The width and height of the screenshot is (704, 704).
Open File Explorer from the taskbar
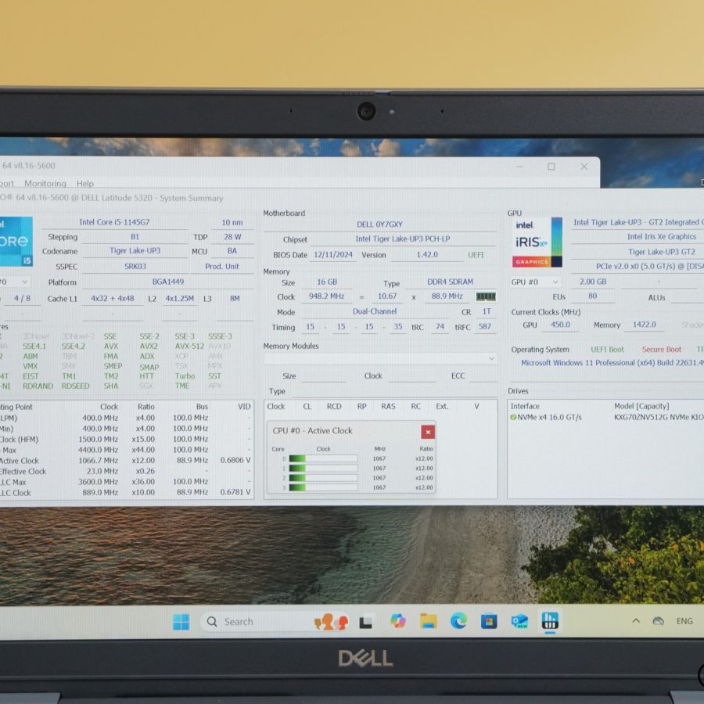click(429, 621)
